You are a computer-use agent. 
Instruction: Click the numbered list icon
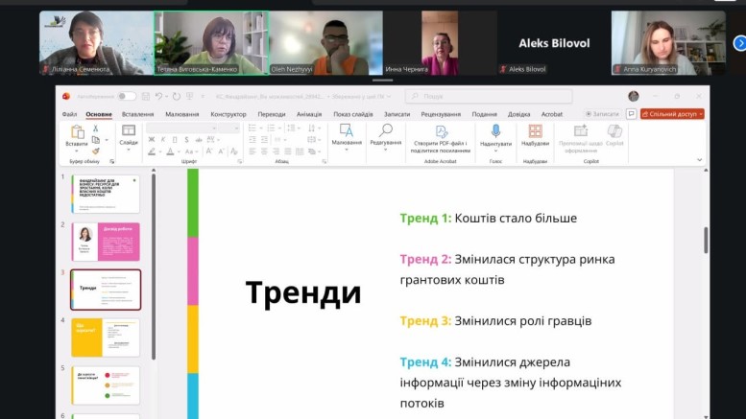point(271,128)
